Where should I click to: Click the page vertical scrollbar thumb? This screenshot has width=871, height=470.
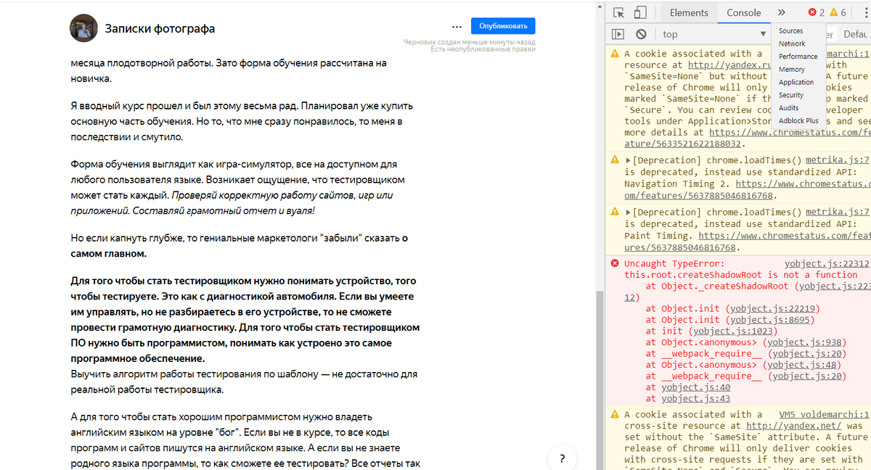point(600,380)
